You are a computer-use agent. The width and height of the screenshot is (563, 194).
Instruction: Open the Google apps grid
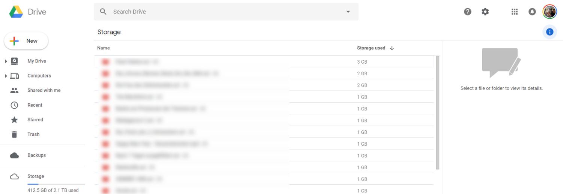515,12
